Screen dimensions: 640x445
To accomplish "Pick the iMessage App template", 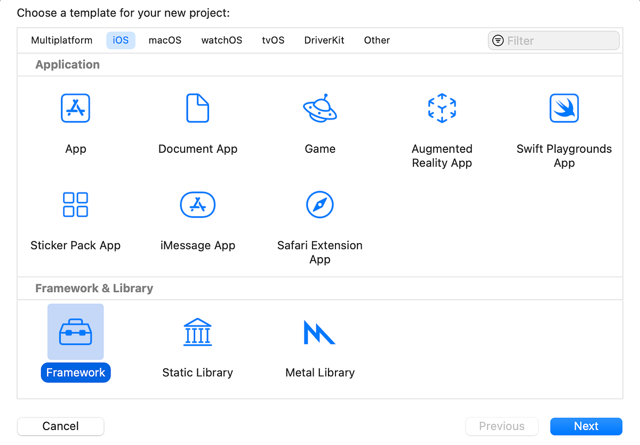I will tap(197, 204).
